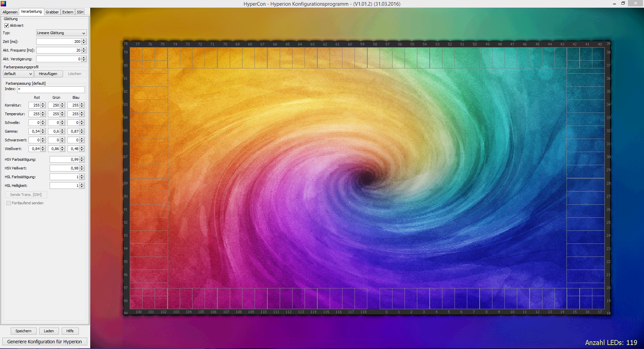Screen dimensions: 644x349
Task: Increase HSV Farbsättigung with its up arrow
Action: 82,158
